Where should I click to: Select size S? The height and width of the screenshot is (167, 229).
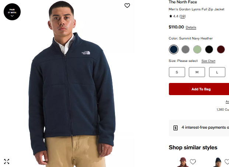tap(177, 72)
